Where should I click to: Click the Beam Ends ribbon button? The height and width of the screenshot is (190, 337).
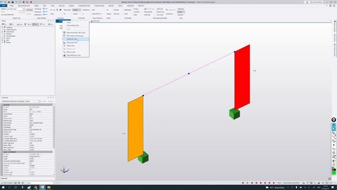click(67, 10)
